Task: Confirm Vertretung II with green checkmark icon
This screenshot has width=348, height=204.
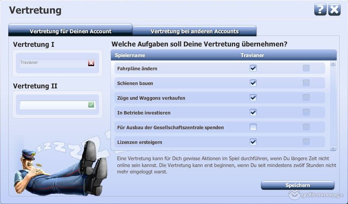Action: pyautogui.click(x=91, y=105)
